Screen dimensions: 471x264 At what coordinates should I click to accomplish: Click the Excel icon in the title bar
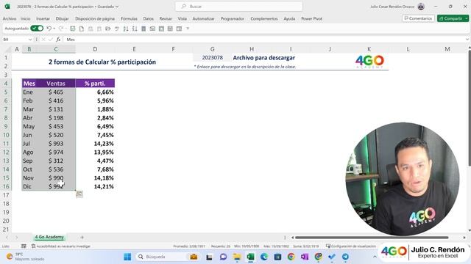pyautogui.click(x=7, y=7)
